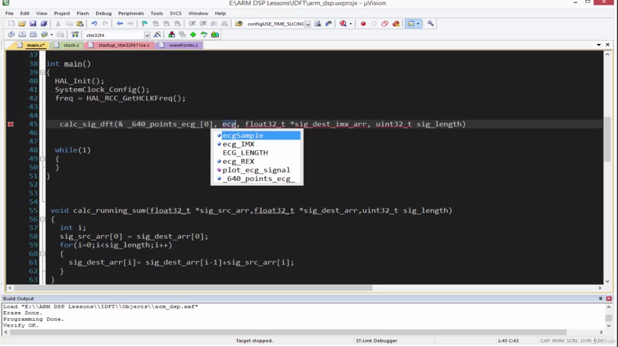Open Manage Project Items icon
This screenshot has width=618, height=347.
pos(171,35)
